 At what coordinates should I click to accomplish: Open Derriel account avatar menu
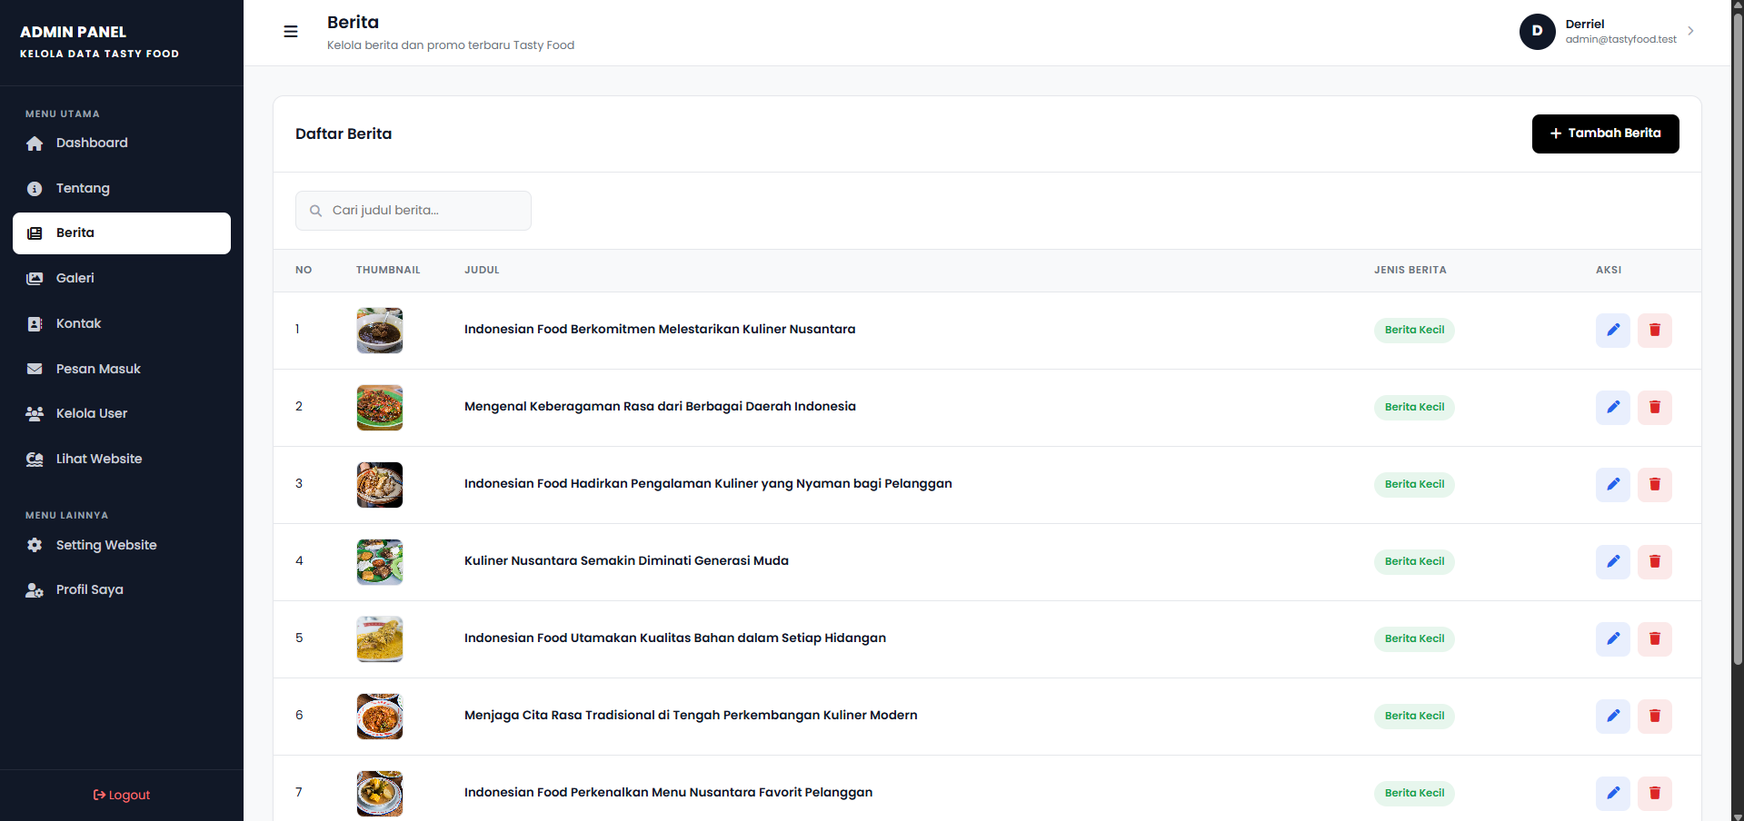click(1537, 32)
